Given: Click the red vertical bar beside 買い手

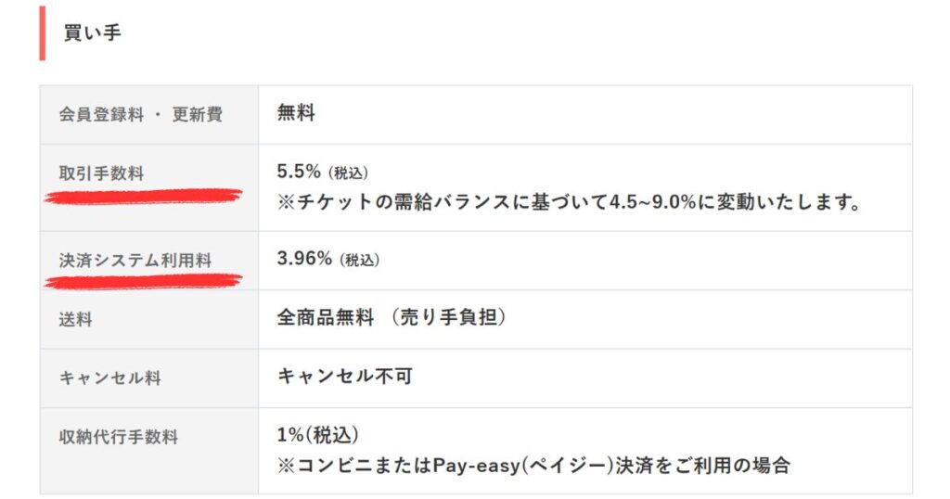Looking at the screenshot, I should coord(43,32).
